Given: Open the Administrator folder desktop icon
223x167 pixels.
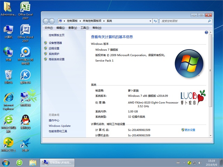Looking at the screenshot, I should tap(8, 9).
